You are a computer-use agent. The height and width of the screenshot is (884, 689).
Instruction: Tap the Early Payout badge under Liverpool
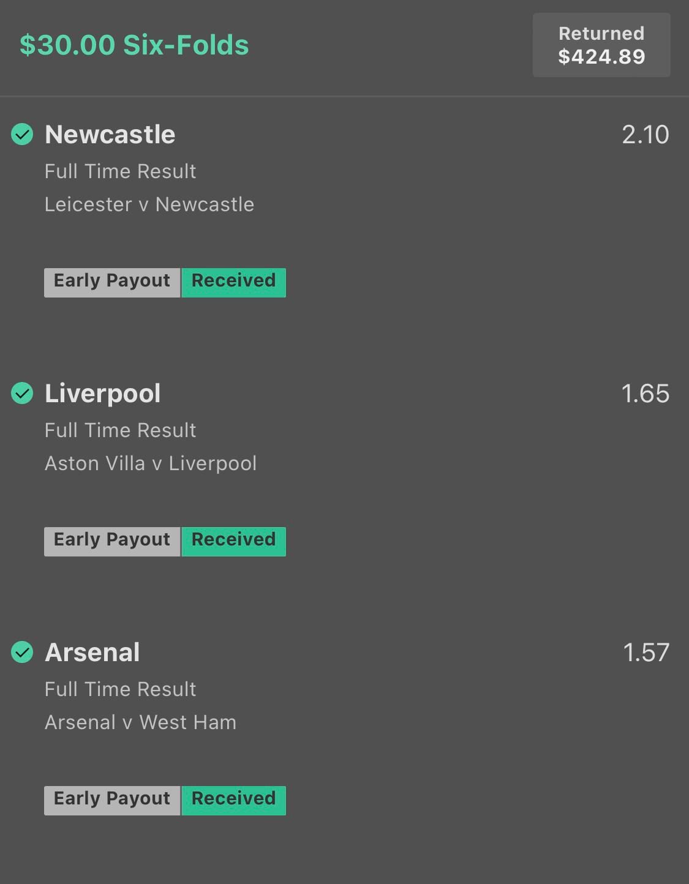click(112, 542)
